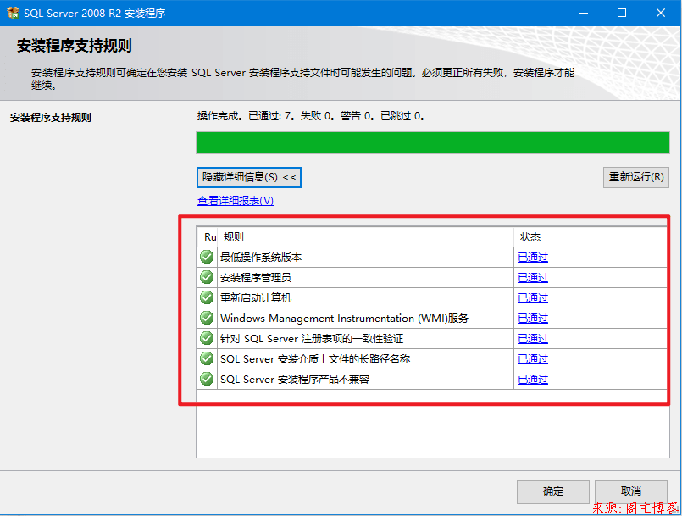Confirm with the 确定 button

click(x=553, y=491)
